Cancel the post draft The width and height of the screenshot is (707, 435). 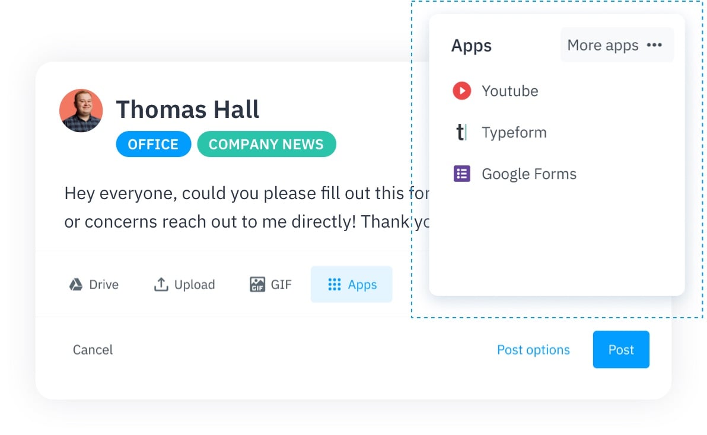pos(93,350)
